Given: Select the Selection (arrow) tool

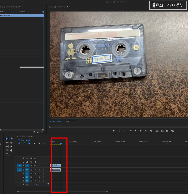Looking at the screenshot, I should [x=7, y=138].
